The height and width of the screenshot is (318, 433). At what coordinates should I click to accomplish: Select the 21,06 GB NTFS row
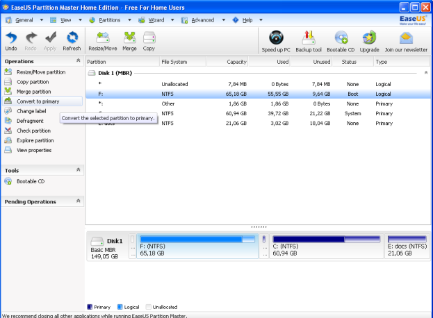pos(258,124)
